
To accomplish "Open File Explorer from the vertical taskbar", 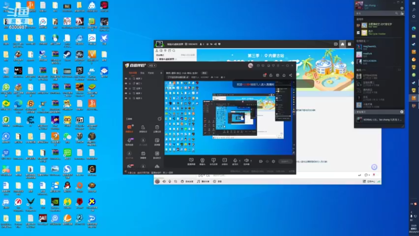I will pyautogui.click(x=414, y=36).
